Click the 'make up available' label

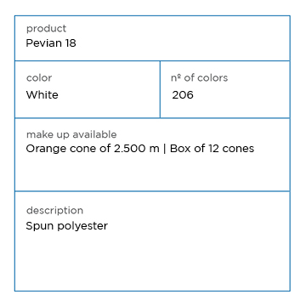pos(71,134)
